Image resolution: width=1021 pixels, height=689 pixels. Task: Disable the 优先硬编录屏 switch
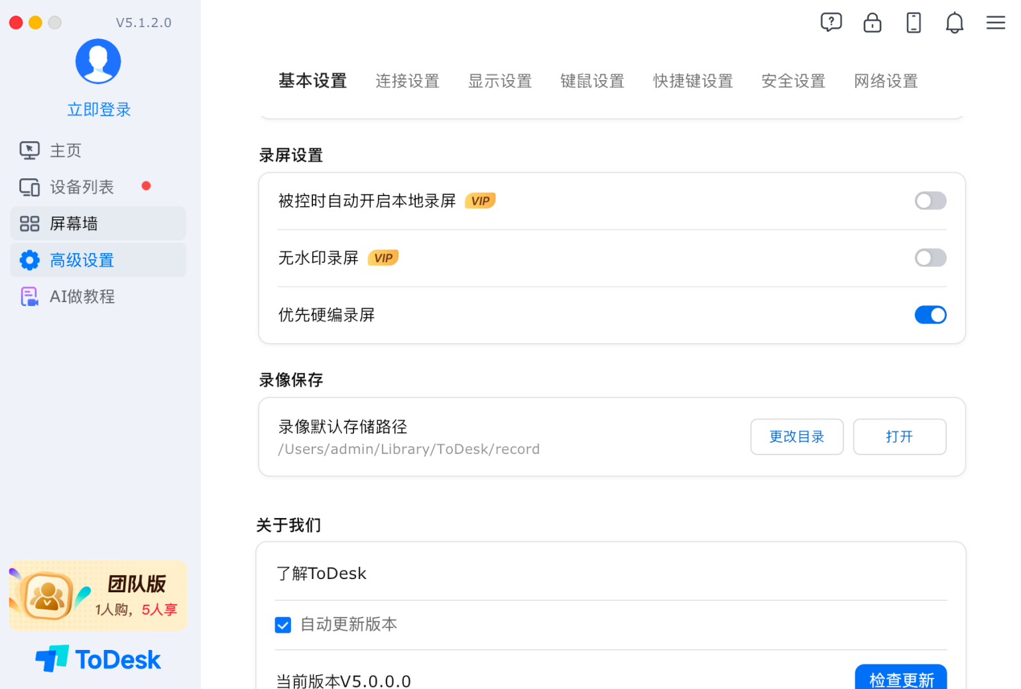point(930,315)
